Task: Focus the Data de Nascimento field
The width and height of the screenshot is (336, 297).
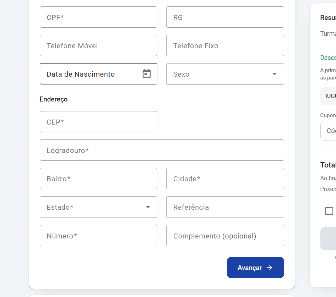Action: pos(99,74)
